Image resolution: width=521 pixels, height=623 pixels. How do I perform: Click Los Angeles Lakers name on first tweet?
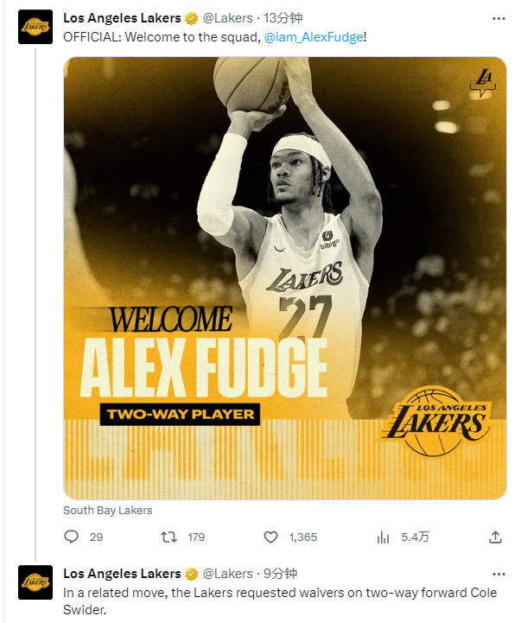[122, 18]
